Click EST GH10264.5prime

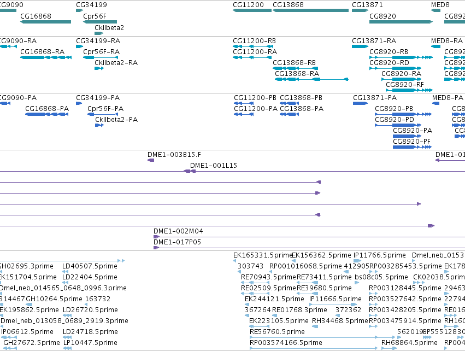54,299
